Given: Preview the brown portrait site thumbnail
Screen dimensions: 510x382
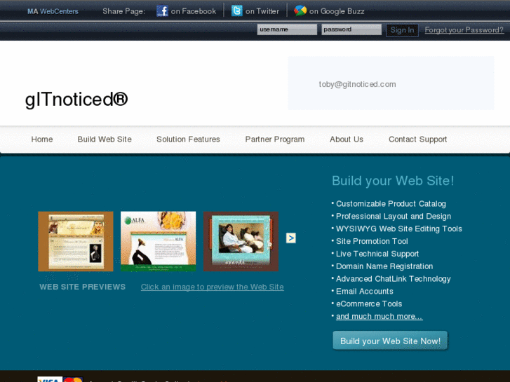Looking at the screenshot, I should [x=76, y=241].
